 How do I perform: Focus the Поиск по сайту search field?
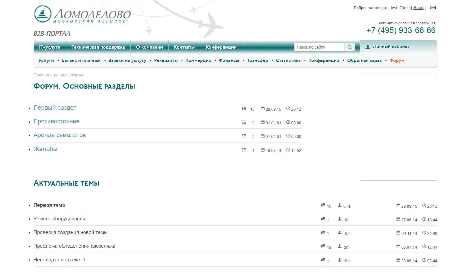[319, 47]
